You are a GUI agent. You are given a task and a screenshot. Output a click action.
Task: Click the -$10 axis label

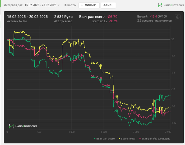[x=173, y=123]
